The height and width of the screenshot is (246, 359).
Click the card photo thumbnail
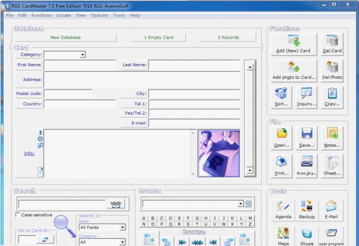tap(218, 153)
